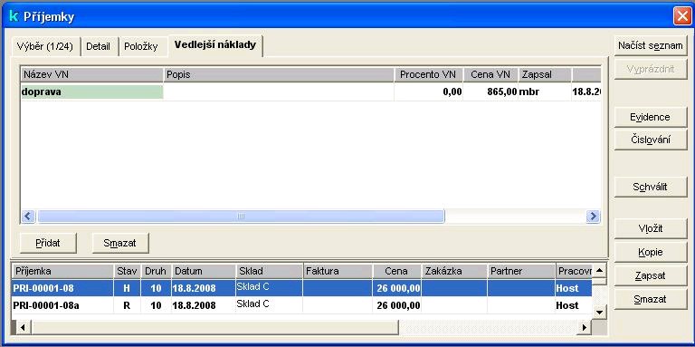Click the Načíst seznam button
Image resolution: width=695 pixels, height=347 pixels.
[651, 45]
